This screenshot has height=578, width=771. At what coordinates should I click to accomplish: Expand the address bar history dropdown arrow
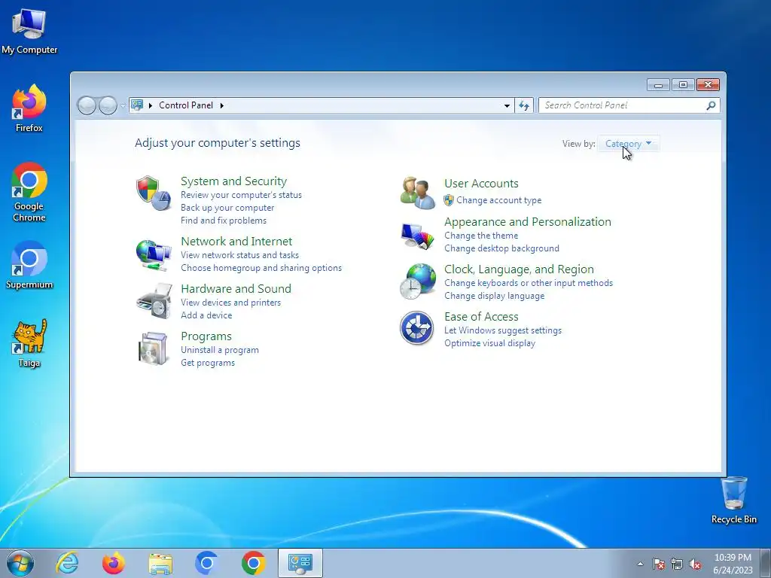coord(507,105)
